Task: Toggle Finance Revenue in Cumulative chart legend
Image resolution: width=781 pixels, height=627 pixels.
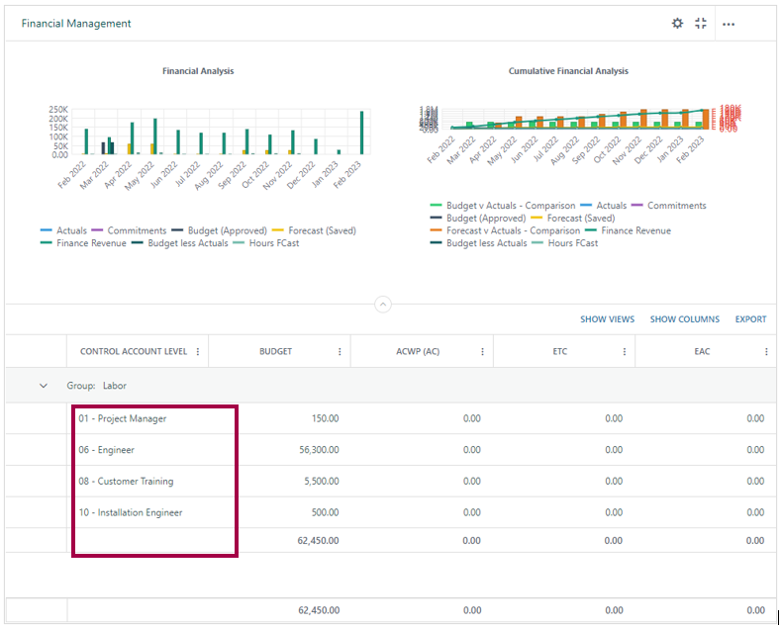Action: pyautogui.click(x=628, y=230)
